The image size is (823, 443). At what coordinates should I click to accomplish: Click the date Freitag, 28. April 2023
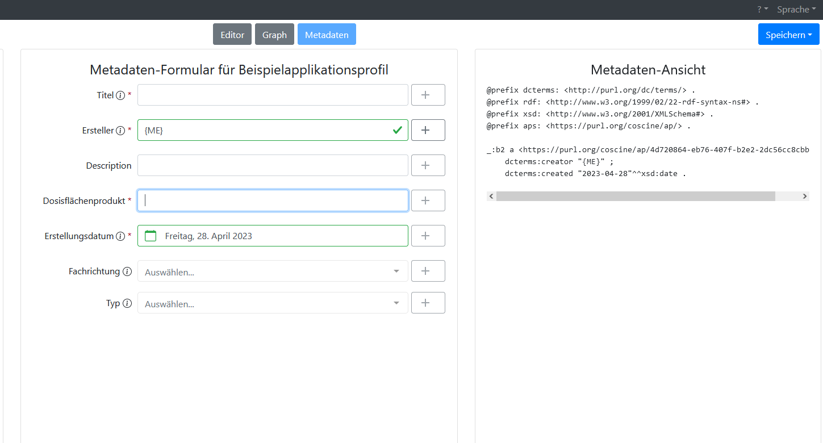[208, 236]
